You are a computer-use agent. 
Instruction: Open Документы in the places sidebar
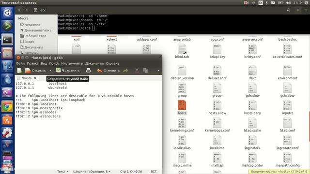click(x=31, y=47)
